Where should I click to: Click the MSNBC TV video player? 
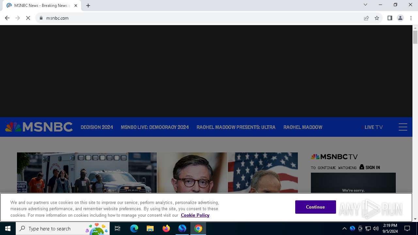click(353, 183)
